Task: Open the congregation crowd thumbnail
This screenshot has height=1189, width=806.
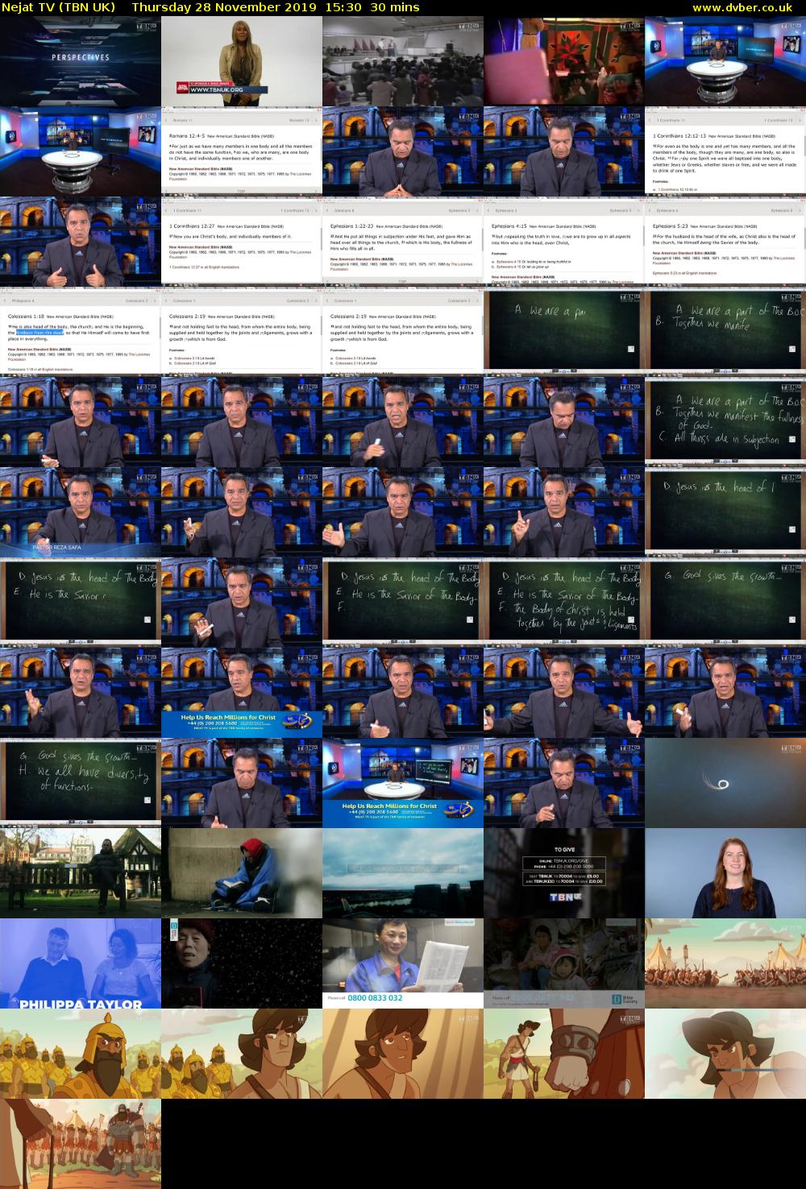Action: click(x=403, y=60)
